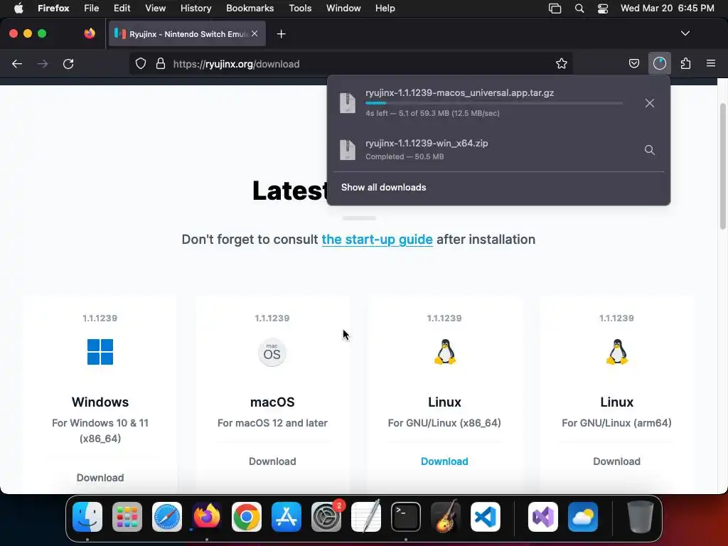Open Firefox hamburger application menu
This screenshot has width=728, height=546.
click(711, 63)
